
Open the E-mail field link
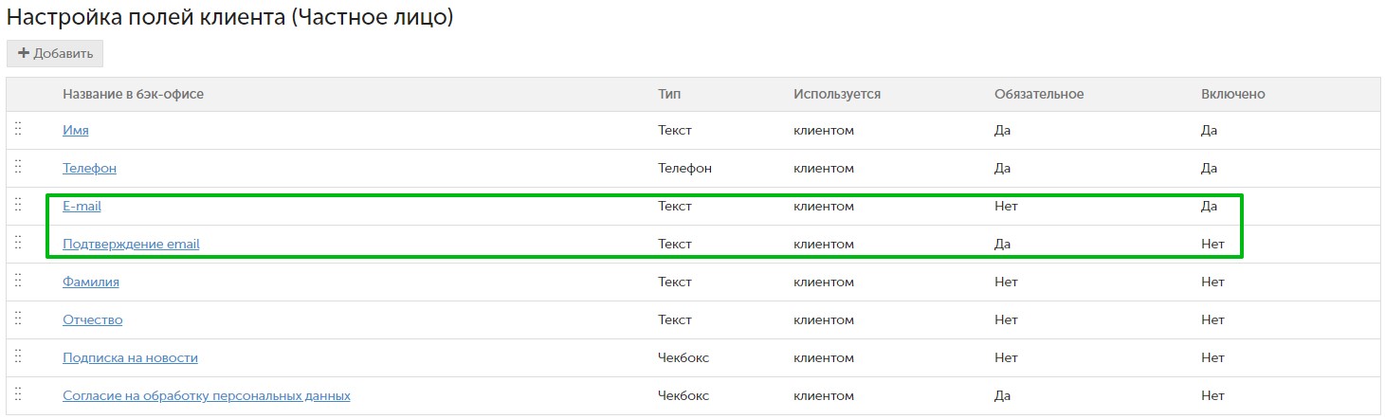[x=82, y=206]
